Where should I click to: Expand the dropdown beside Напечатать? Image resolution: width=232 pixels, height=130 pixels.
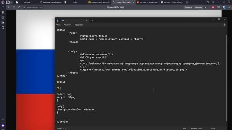coord(206,7)
